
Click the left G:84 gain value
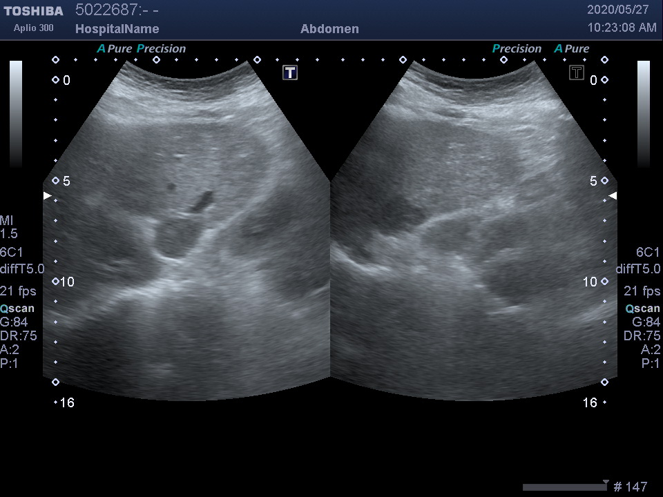coord(14,322)
